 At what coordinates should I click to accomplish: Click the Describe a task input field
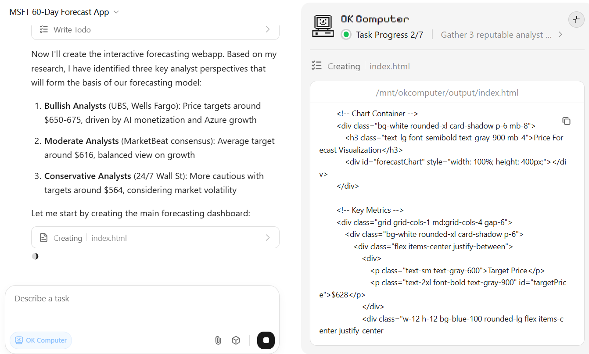pos(142,299)
